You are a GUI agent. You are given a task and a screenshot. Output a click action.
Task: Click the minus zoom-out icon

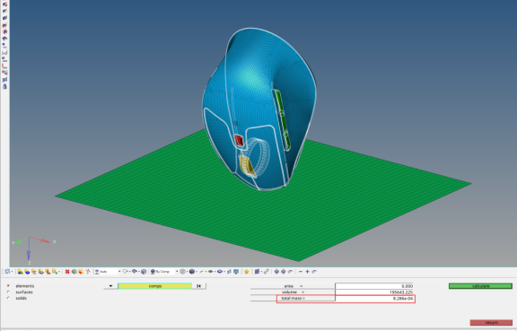301,272
